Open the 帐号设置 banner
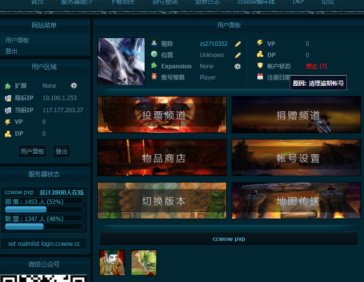Screen dimensions: 364x282 tap(296, 158)
